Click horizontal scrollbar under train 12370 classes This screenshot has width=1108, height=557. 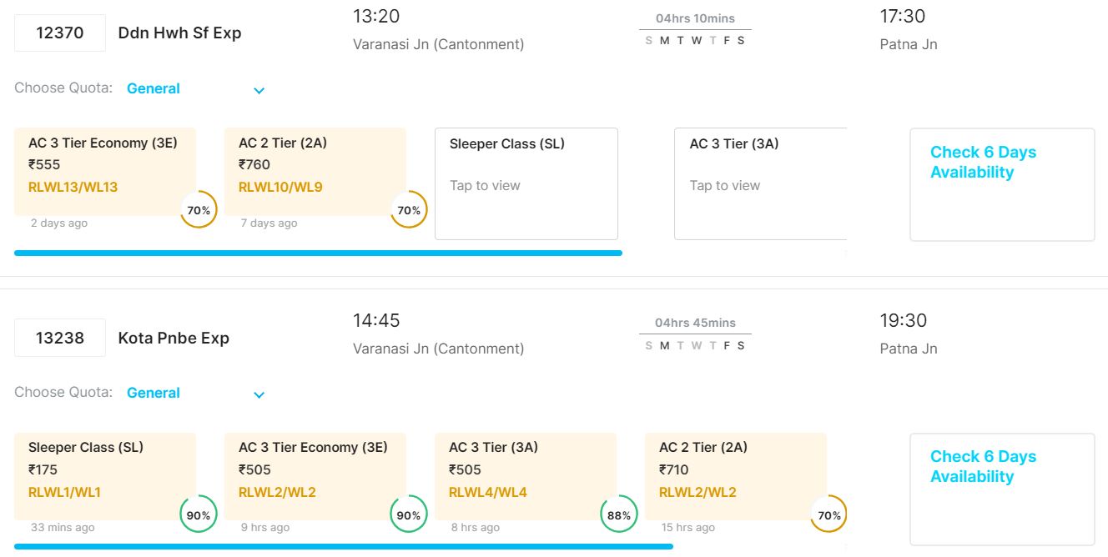(x=318, y=253)
